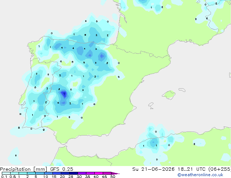Click the "50" legend scale label
This screenshot has width=231, height=178.
(113, 177)
